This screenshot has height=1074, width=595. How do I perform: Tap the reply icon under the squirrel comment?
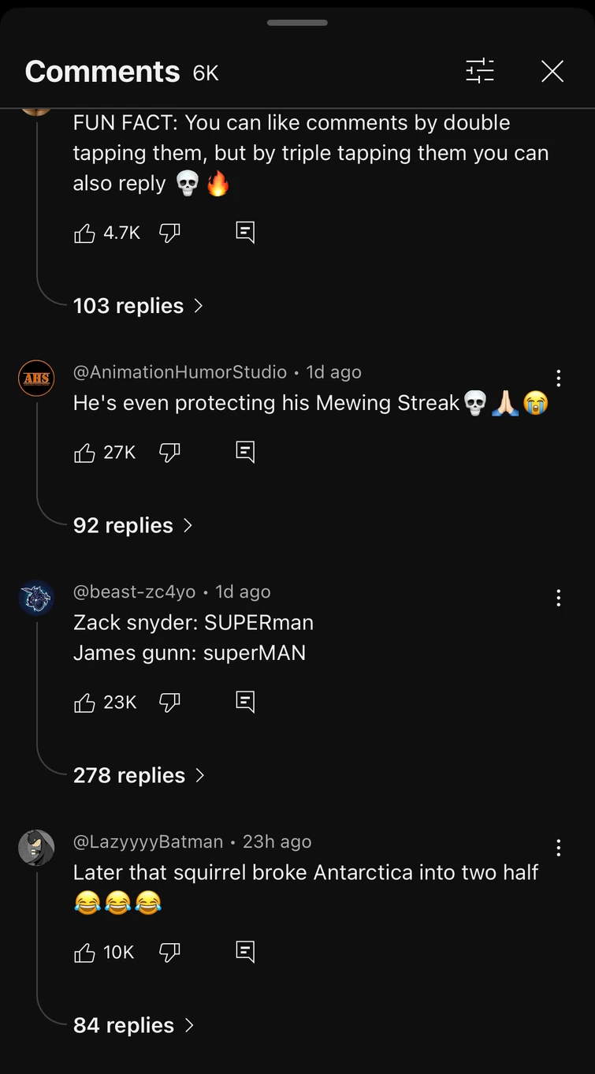click(245, 951)
